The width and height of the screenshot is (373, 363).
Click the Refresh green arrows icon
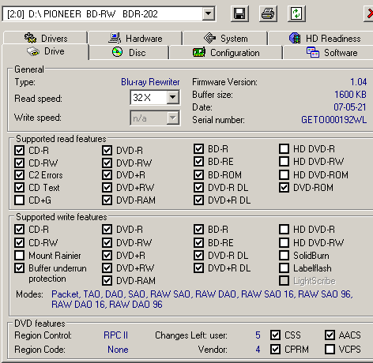tap(296, 13)
